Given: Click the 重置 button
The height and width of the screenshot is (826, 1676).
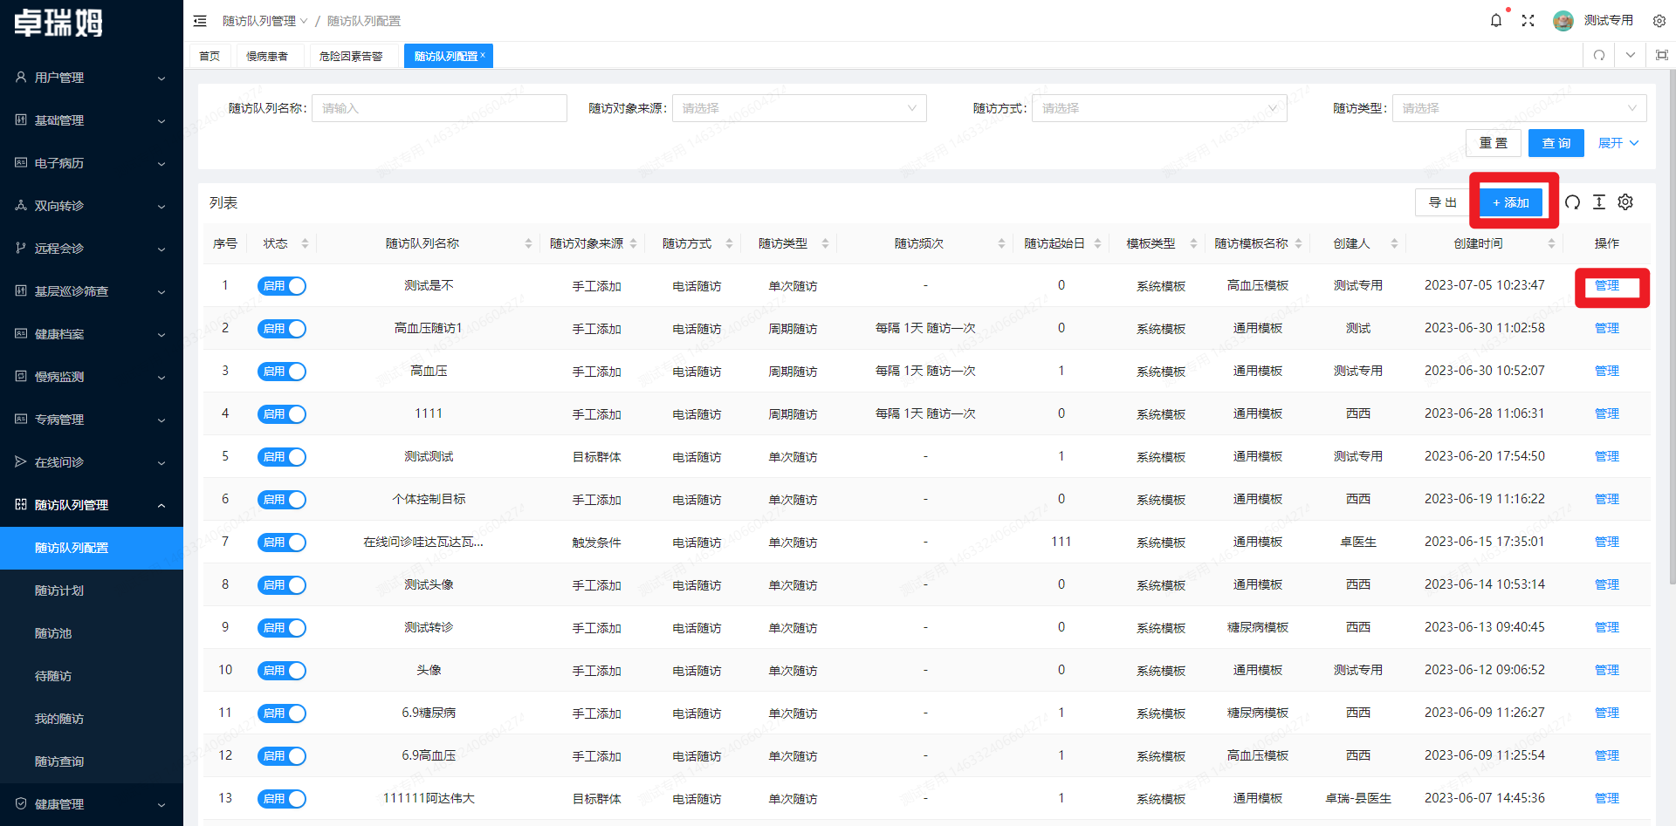Looking at the screenshot, I should tap(1494, 143).
